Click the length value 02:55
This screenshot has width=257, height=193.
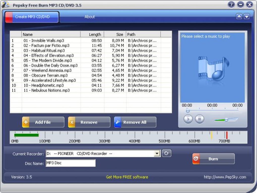(97, 70)
